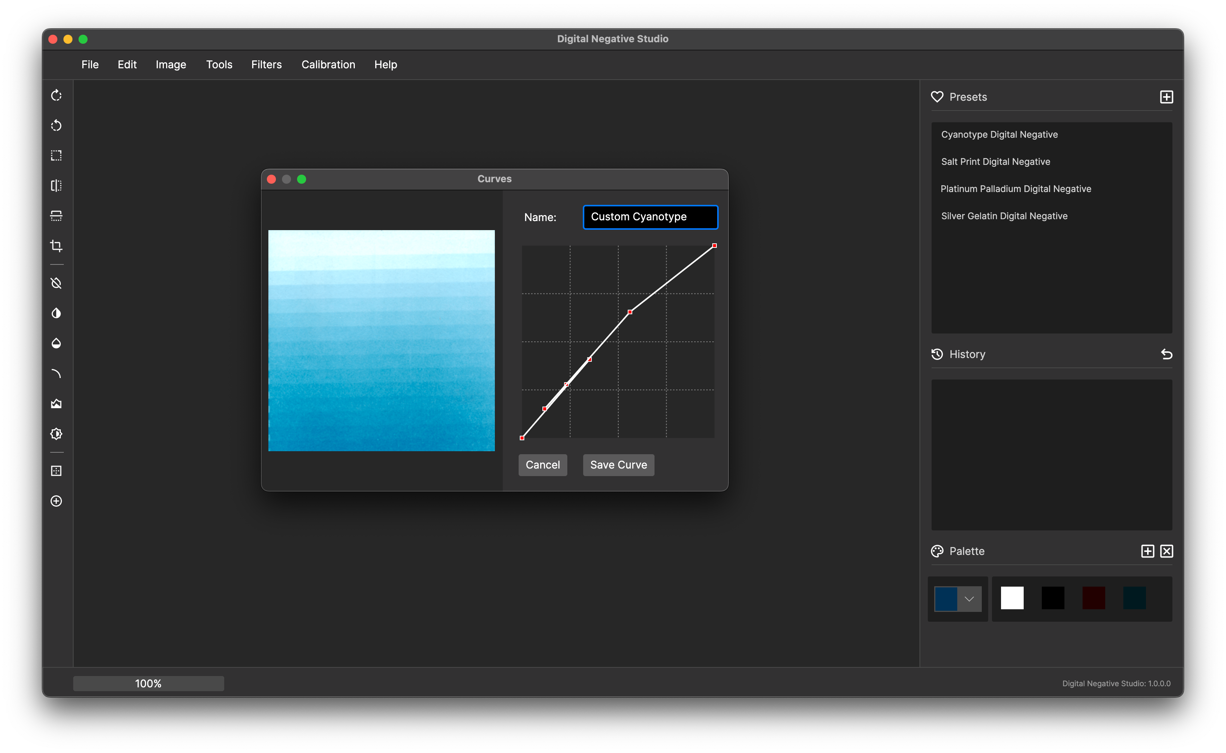Select the levels histogram tool
Viewport: 1226px width, 753px height.
(x=56, y=403)
